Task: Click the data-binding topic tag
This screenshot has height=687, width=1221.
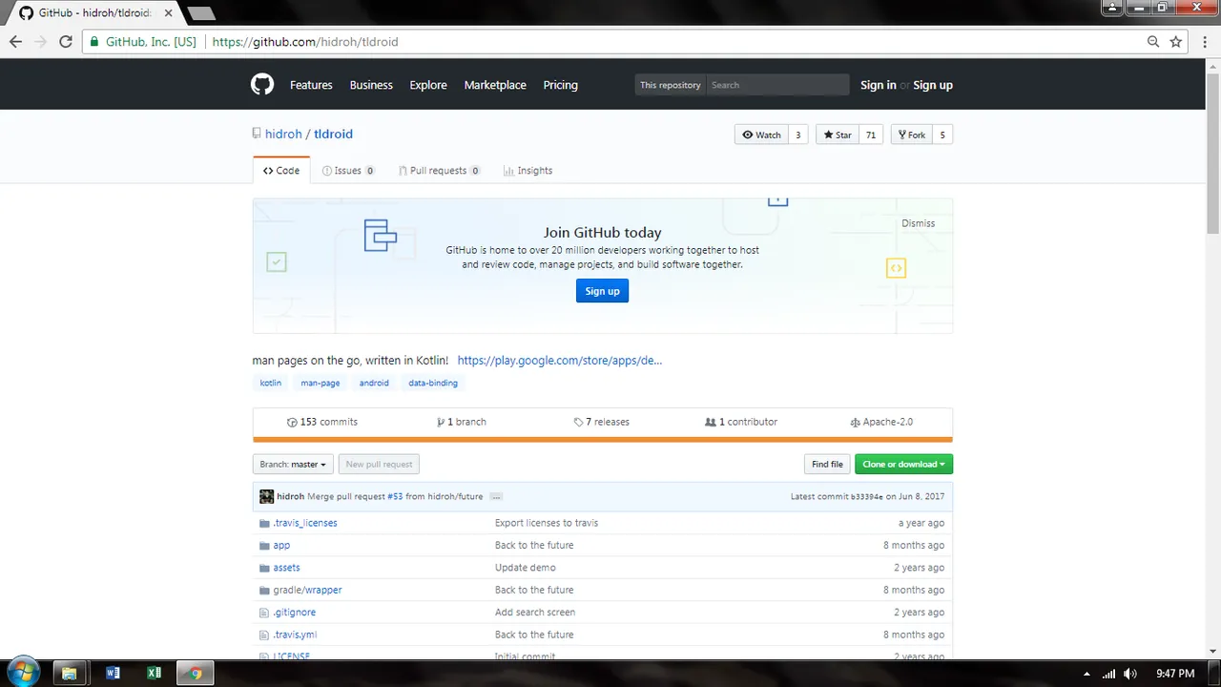Action: (433, 383)
